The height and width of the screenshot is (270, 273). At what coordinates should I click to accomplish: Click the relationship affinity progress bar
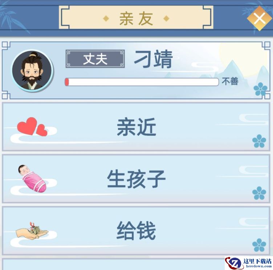142,82
